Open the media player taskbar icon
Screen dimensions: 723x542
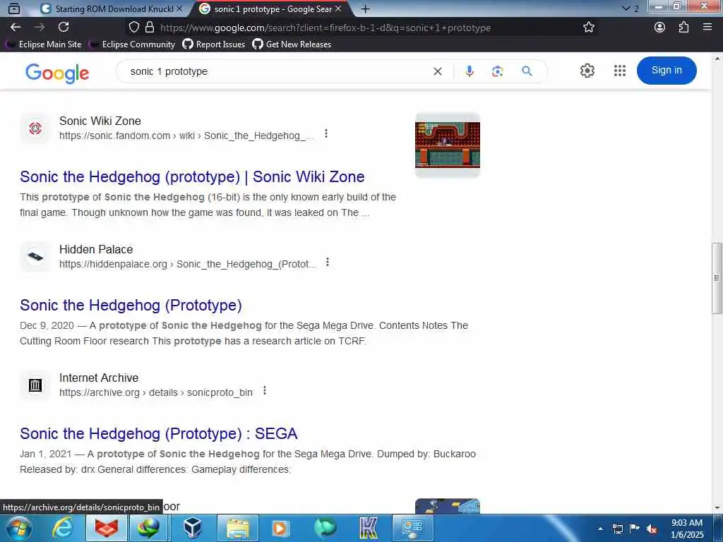[x=280, y=528]
